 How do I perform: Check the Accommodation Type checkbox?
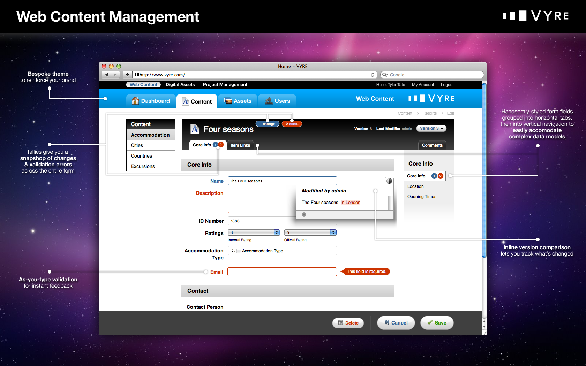tap(238, 251)
